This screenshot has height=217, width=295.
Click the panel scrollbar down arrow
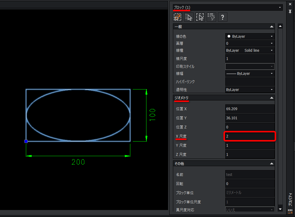pyautogui.click(x=280, y=209)
